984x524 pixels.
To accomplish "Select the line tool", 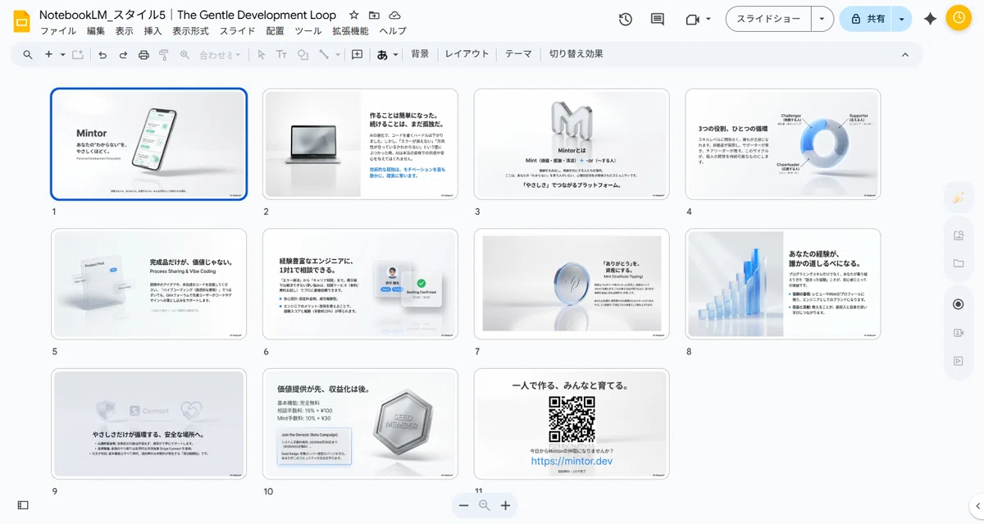I will point(323,55).
